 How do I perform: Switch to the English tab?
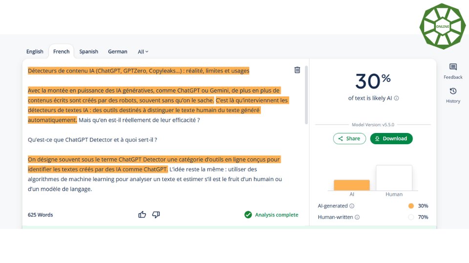(x=35, y=52)
